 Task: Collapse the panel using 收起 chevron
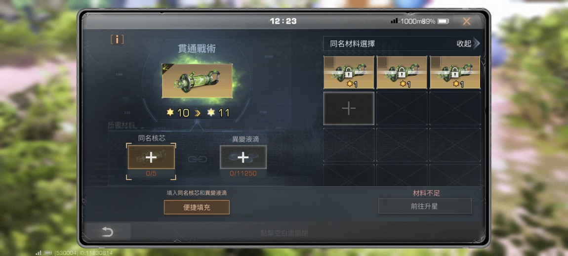pyautogui.click(x=468, y=44)
